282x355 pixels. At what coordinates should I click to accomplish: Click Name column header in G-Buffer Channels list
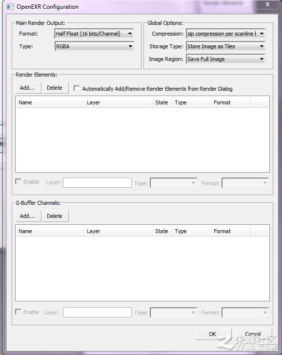tap(50, 231)
